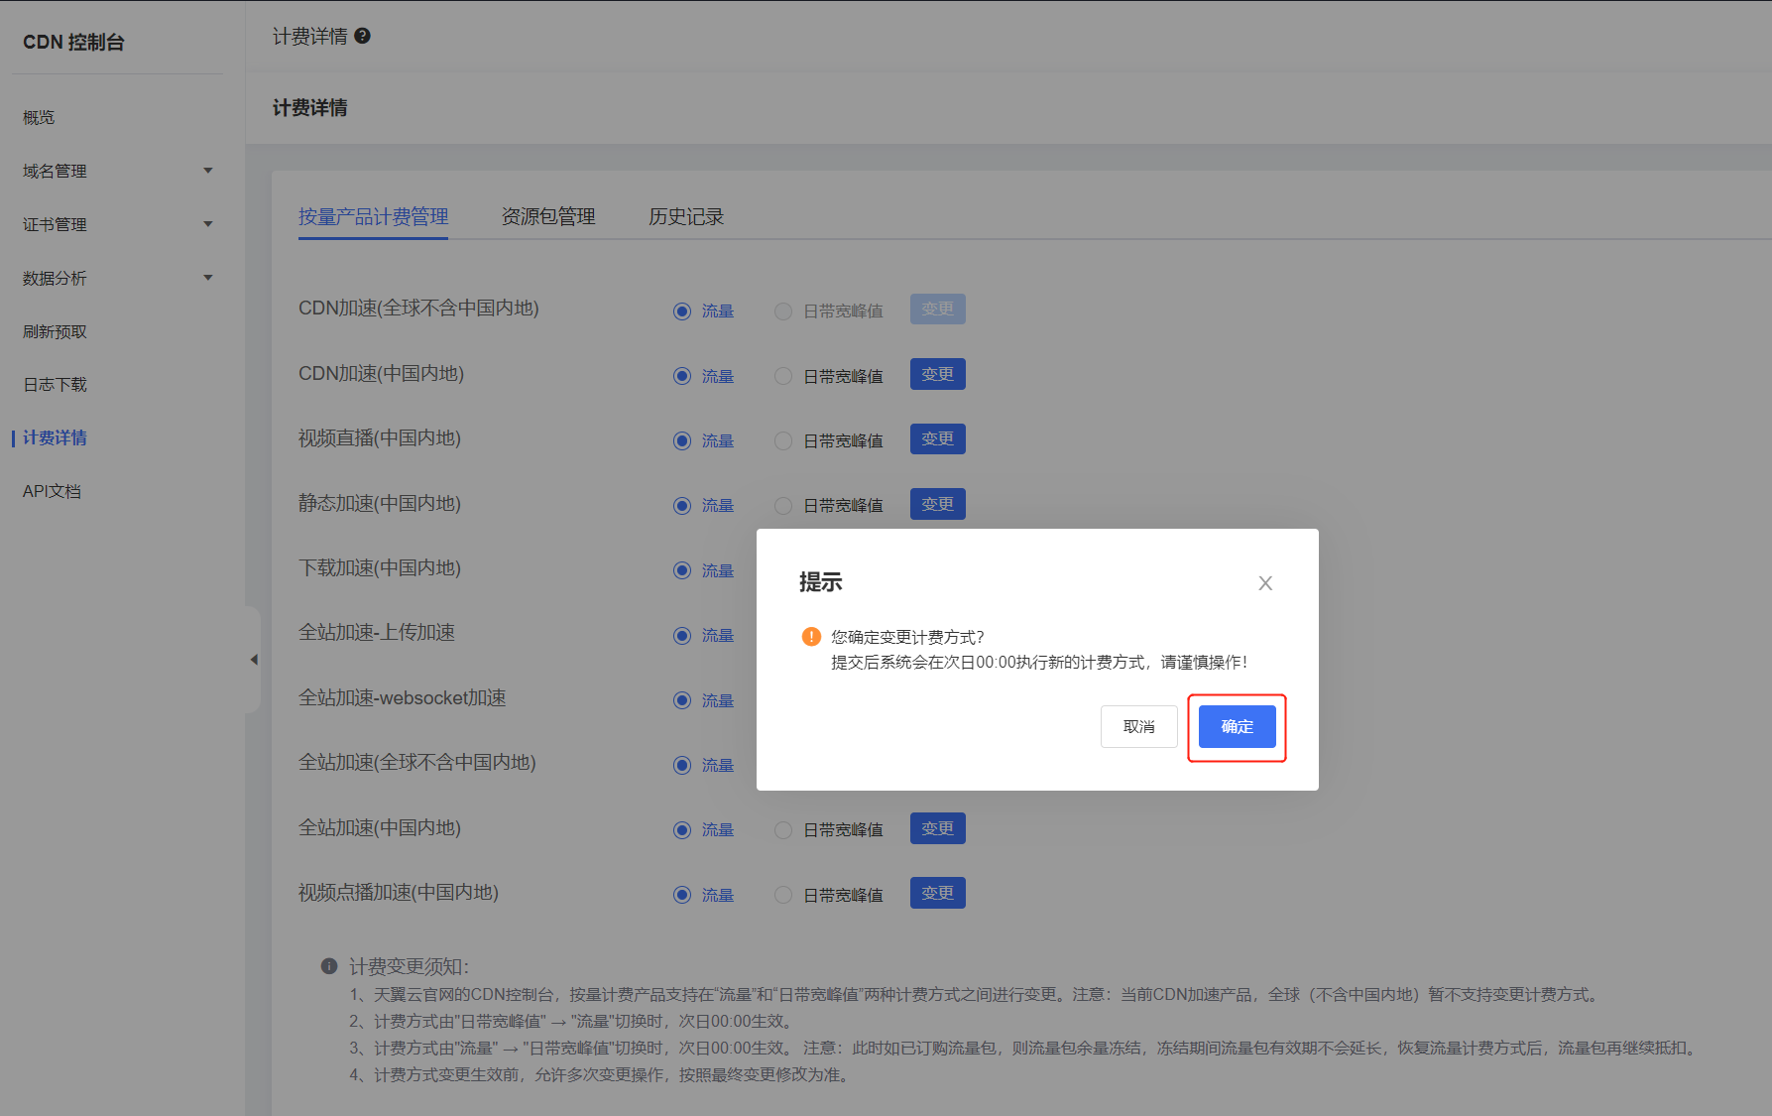
Task: Click the CDN 控制台 title
Action: (73, 42)
